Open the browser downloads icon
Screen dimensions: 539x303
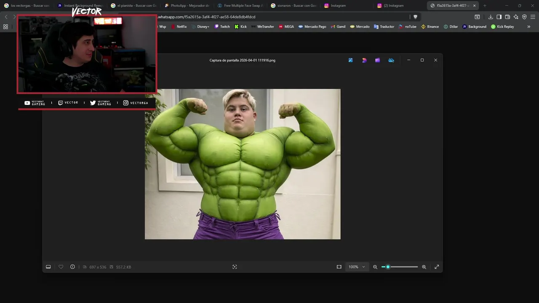tap(491, 17)
